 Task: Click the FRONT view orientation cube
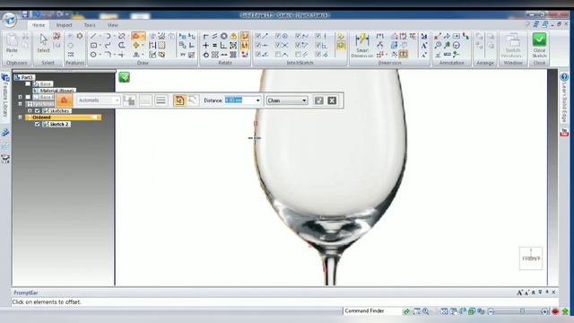coord(531,258)
